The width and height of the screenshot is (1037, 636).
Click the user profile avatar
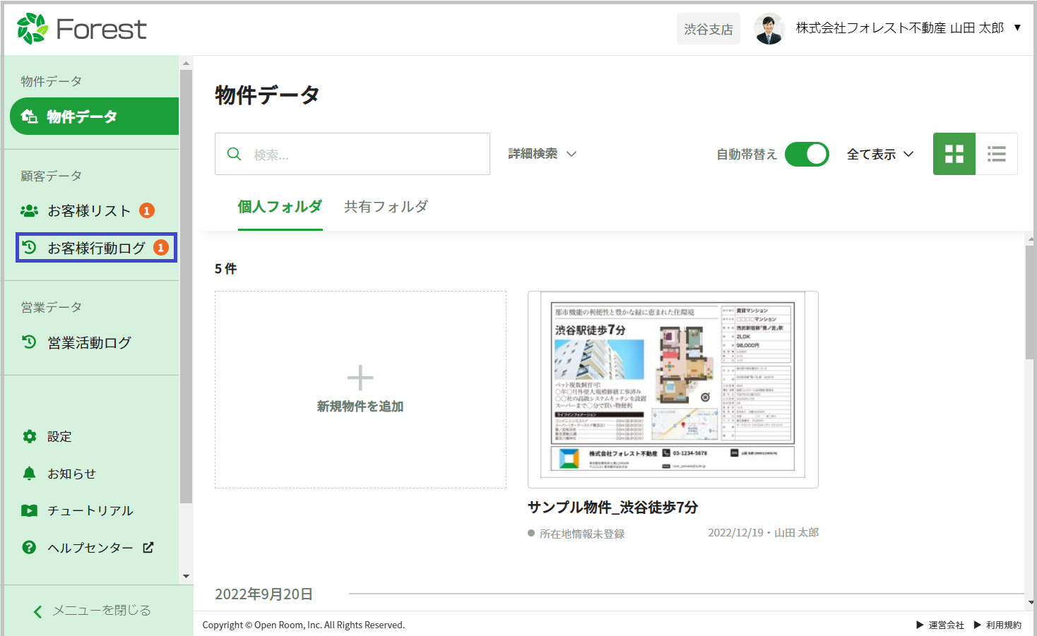[769, 28]
